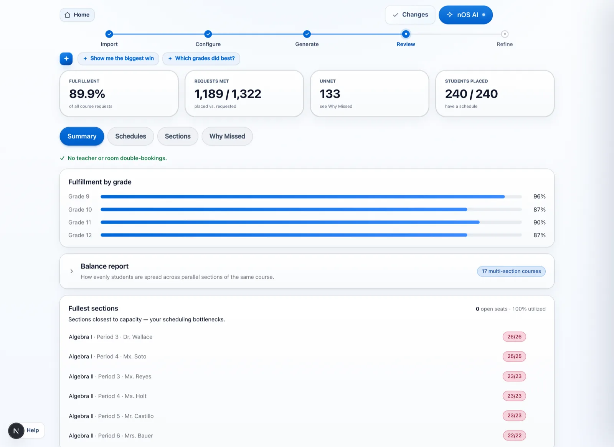614x447 pixels.
Task: Select 'Algebra II · Period 5 · Mr. Castillo' row
Action: coord(307,416)
